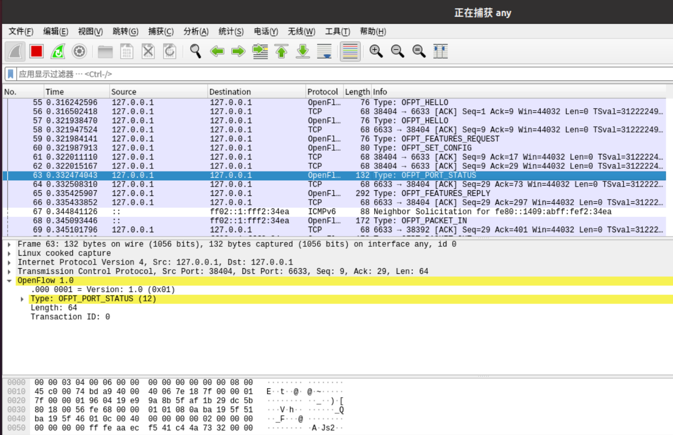Sort by the Protocol column header
The width and height of the screenshot is (673, 435).
coord(324,91)
